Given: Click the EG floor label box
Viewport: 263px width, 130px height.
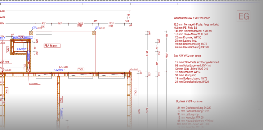Looking at the screenshot, I should tap(243, 16).
